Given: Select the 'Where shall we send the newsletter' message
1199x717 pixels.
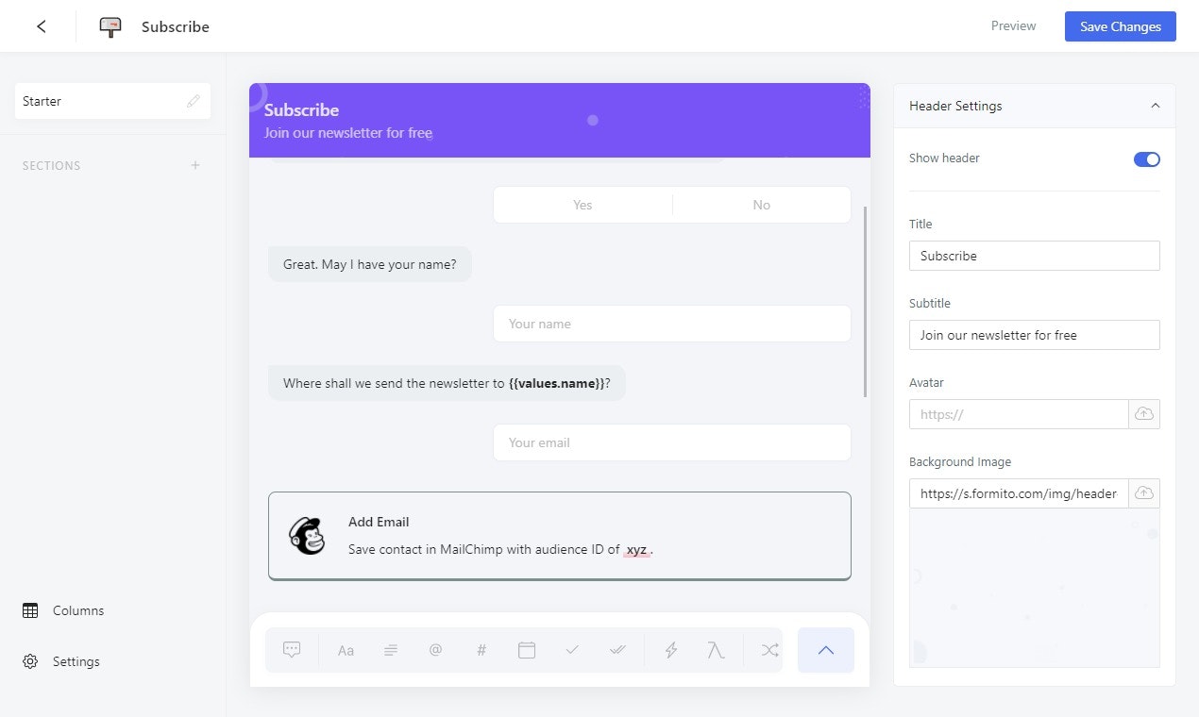Looking at the screenshot, I should pos(447,383).
